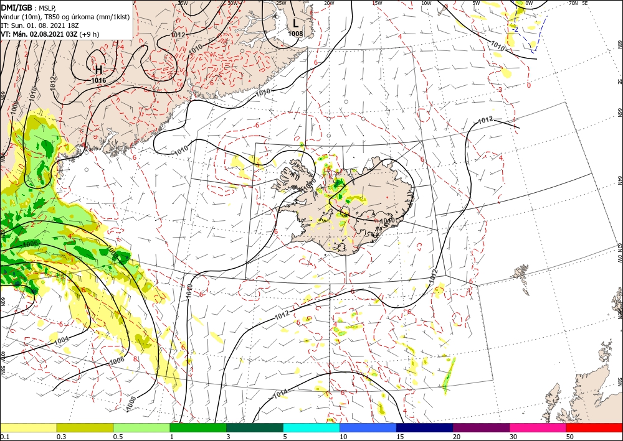Pick the cyan 5–10 legend swatch
This screenshot has width=623, height=441.
point(311,427)
